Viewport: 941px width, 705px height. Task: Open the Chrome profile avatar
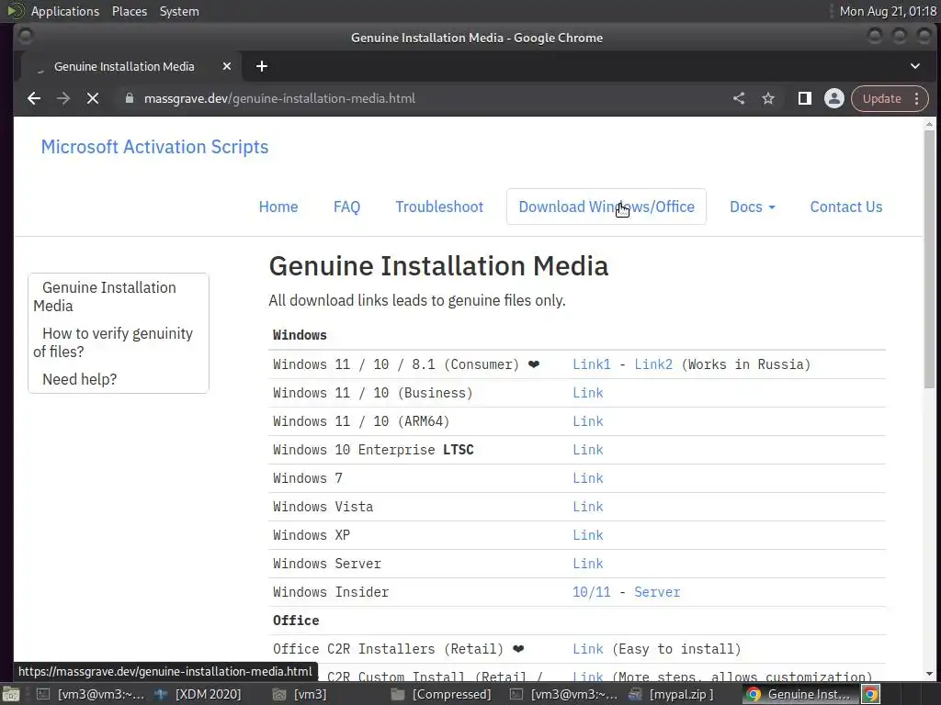pos(834,98)
